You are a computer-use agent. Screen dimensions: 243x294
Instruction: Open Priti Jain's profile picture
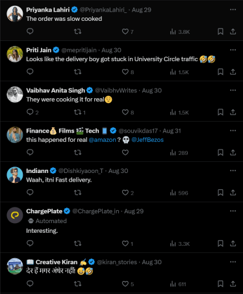15,54
